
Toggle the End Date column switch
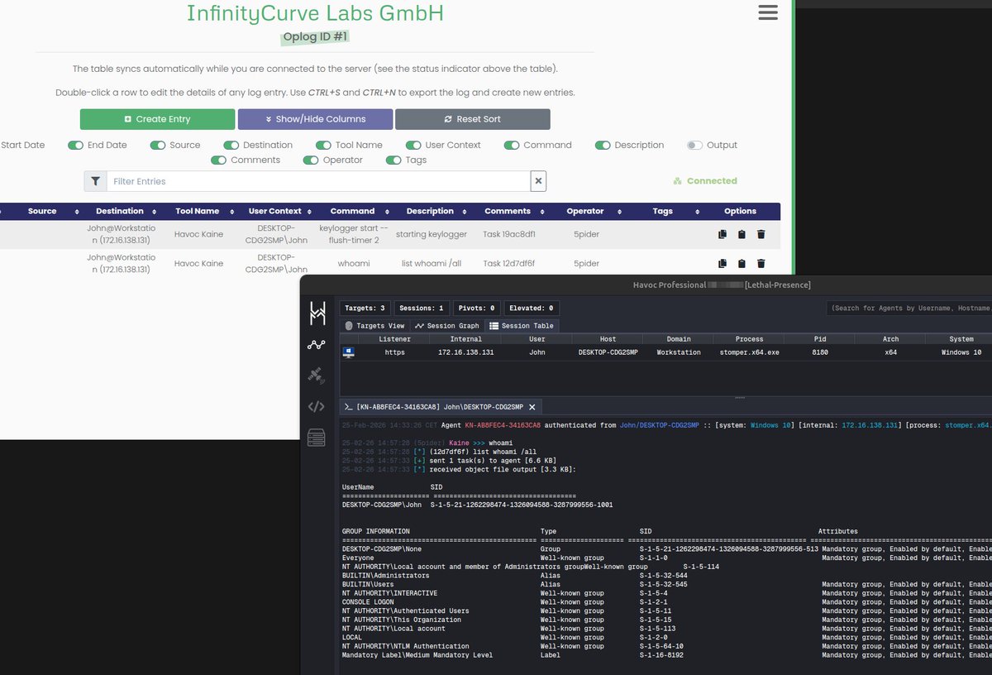coord(75,146)
